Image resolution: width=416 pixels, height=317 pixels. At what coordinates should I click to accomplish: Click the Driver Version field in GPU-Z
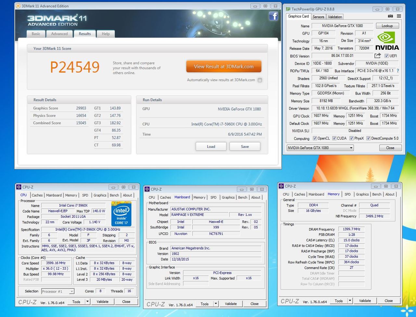pyautogui.click(x=355, y=108)
